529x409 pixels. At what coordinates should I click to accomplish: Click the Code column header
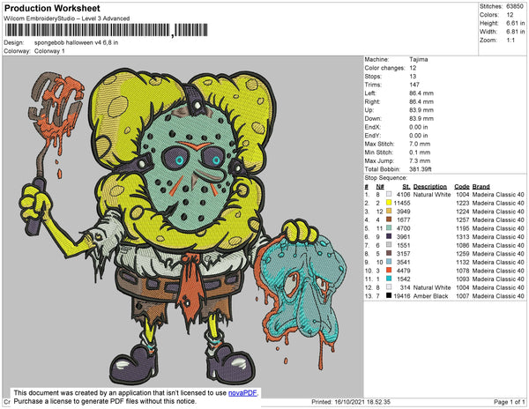[462, 187]
